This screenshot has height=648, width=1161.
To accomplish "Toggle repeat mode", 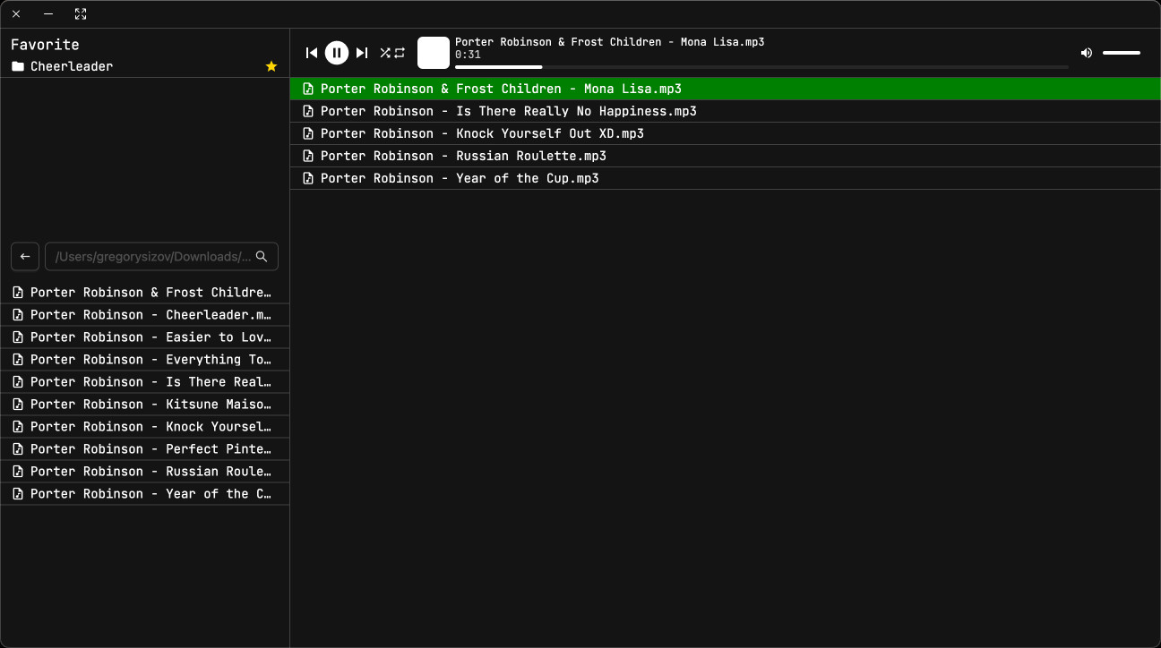I will pos(400,53).
